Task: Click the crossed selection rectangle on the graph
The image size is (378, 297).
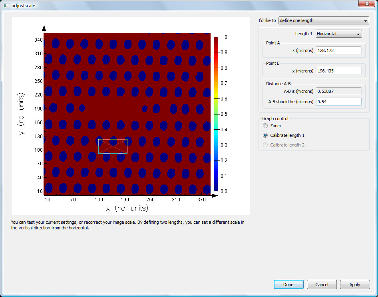Action: (x=113, y=146)
